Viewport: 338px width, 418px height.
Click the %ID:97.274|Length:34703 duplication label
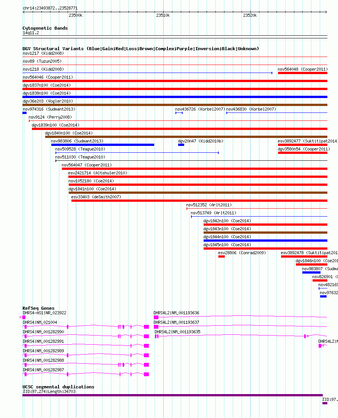click(49, 392)
